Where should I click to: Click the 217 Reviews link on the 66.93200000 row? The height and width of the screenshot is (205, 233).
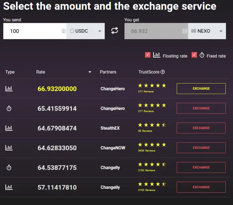pos(146,91)
